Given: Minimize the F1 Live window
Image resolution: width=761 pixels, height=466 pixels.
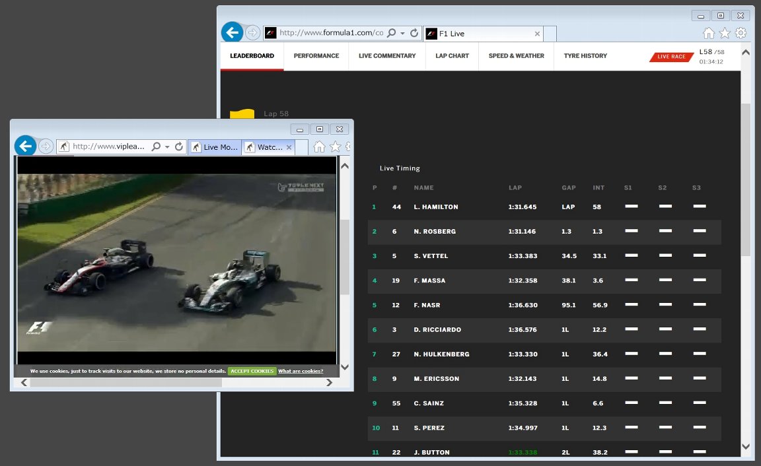Looking at the screenshot, I should point(701,16).
